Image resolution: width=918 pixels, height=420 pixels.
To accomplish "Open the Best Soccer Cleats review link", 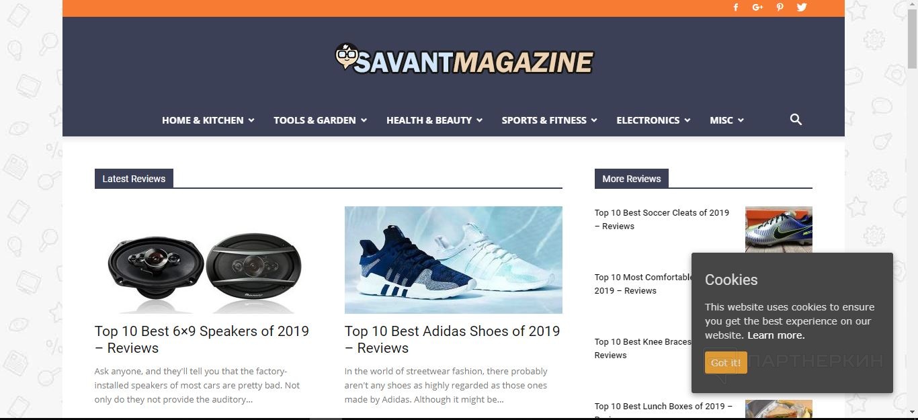I will (x=661, y=219).
